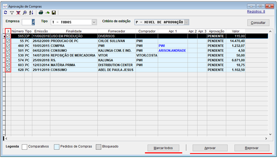Click the refresh icon in toolbar

6,13
